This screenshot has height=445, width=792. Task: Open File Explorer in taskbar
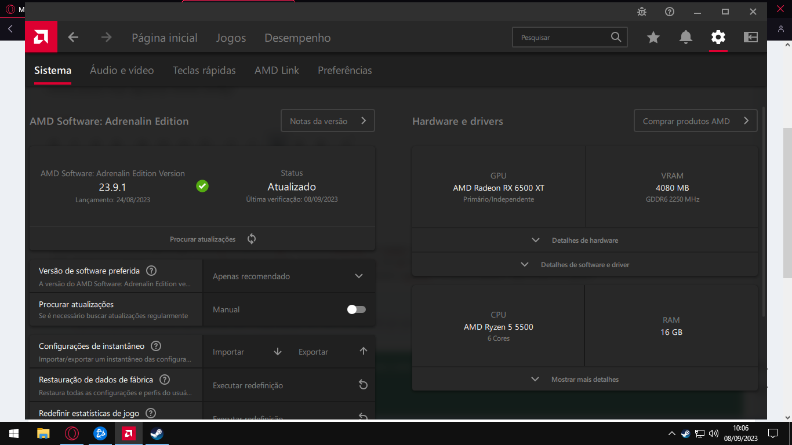(x=43, y=433)
